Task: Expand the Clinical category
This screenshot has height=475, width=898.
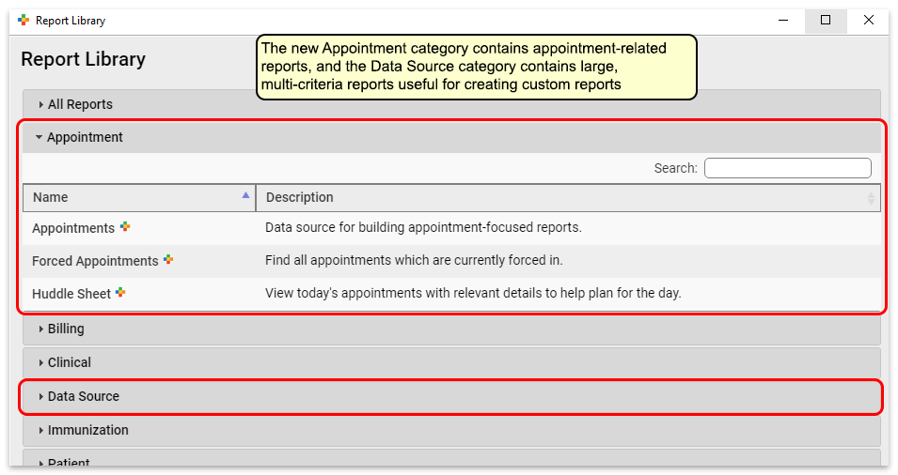Action: point(451,362)
